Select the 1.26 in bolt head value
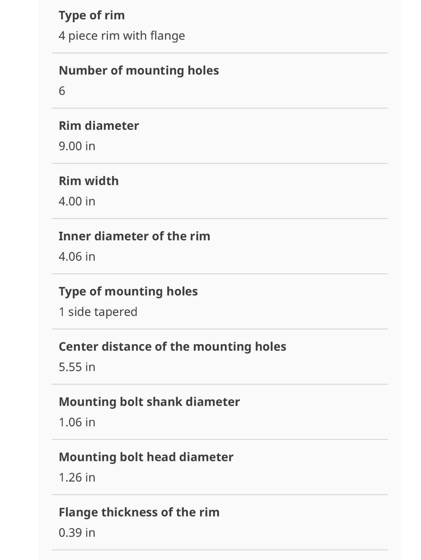The width and height of the screenshot is (421, 560). tap(77, 478)
